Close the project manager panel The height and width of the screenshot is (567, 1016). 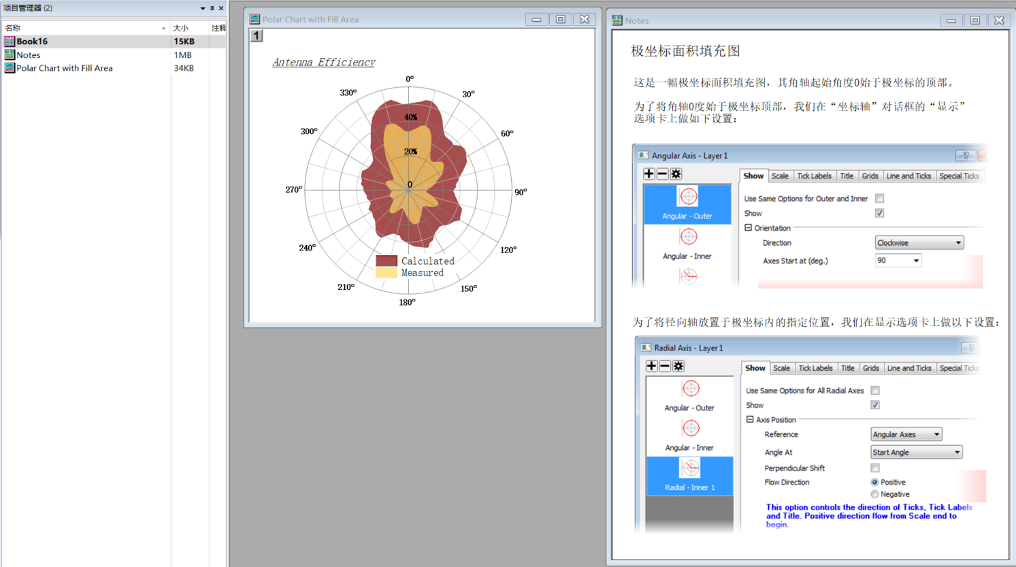(x=221, y=8)
